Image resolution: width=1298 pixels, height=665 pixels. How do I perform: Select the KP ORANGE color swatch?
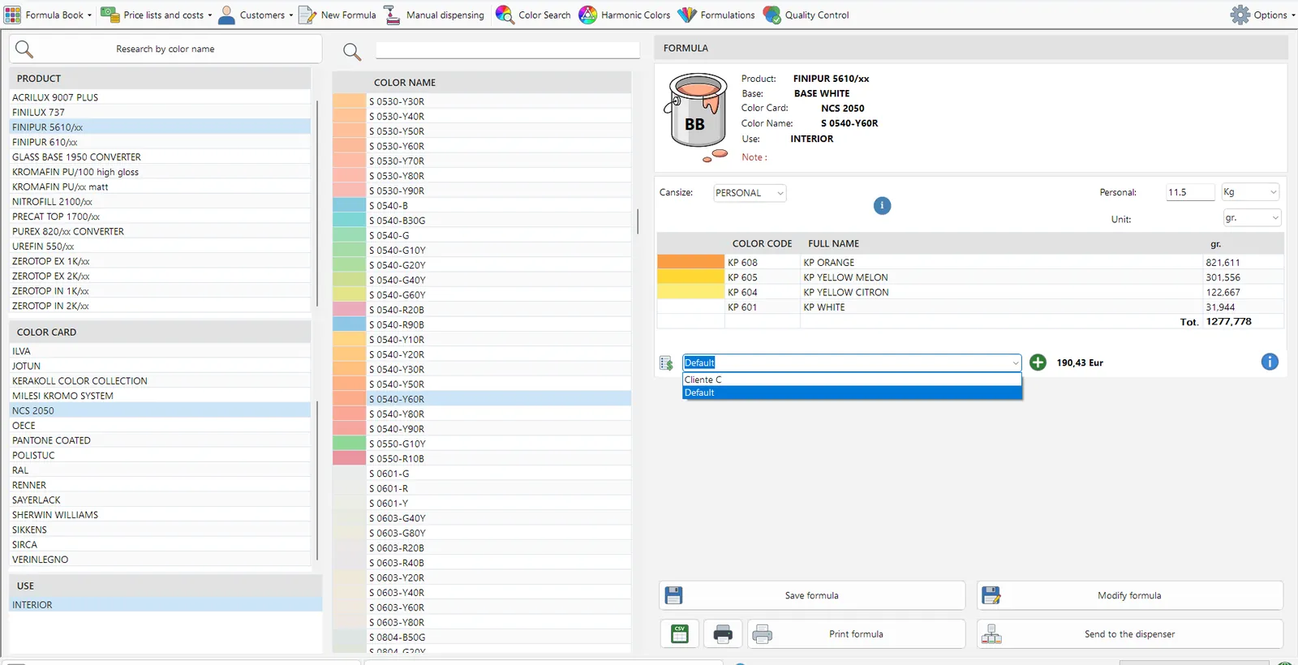[x=690, y=263]
